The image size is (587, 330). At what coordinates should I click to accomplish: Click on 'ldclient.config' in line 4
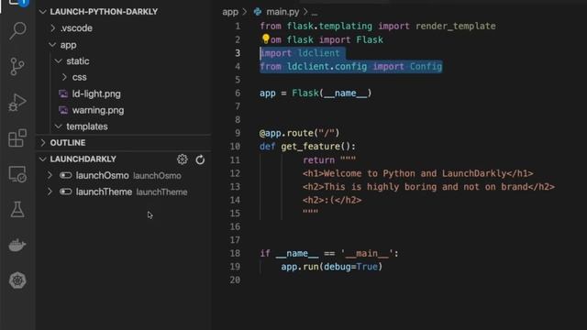coord(327,67)
